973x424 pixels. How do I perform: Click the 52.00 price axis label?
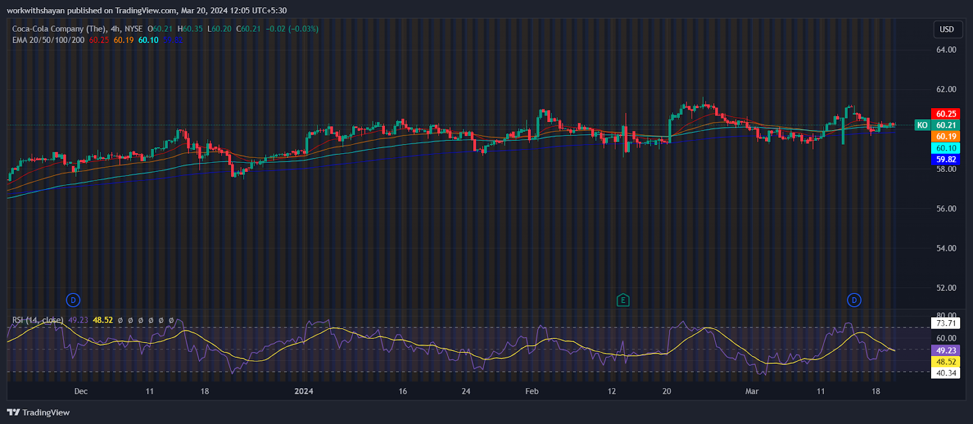click(946, 288)
